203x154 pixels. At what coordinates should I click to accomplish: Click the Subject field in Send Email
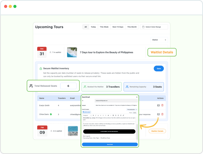click(x=116, y=105)
